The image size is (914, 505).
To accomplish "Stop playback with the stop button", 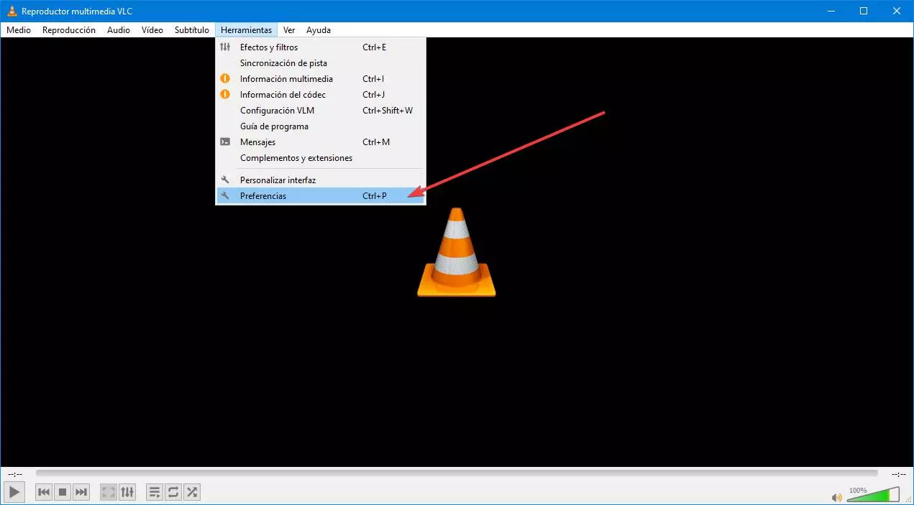I will (x=63, y=492).
